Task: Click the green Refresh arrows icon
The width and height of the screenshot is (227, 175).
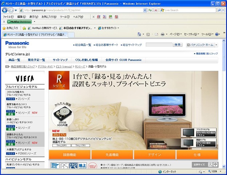Action: coord(150,10)
